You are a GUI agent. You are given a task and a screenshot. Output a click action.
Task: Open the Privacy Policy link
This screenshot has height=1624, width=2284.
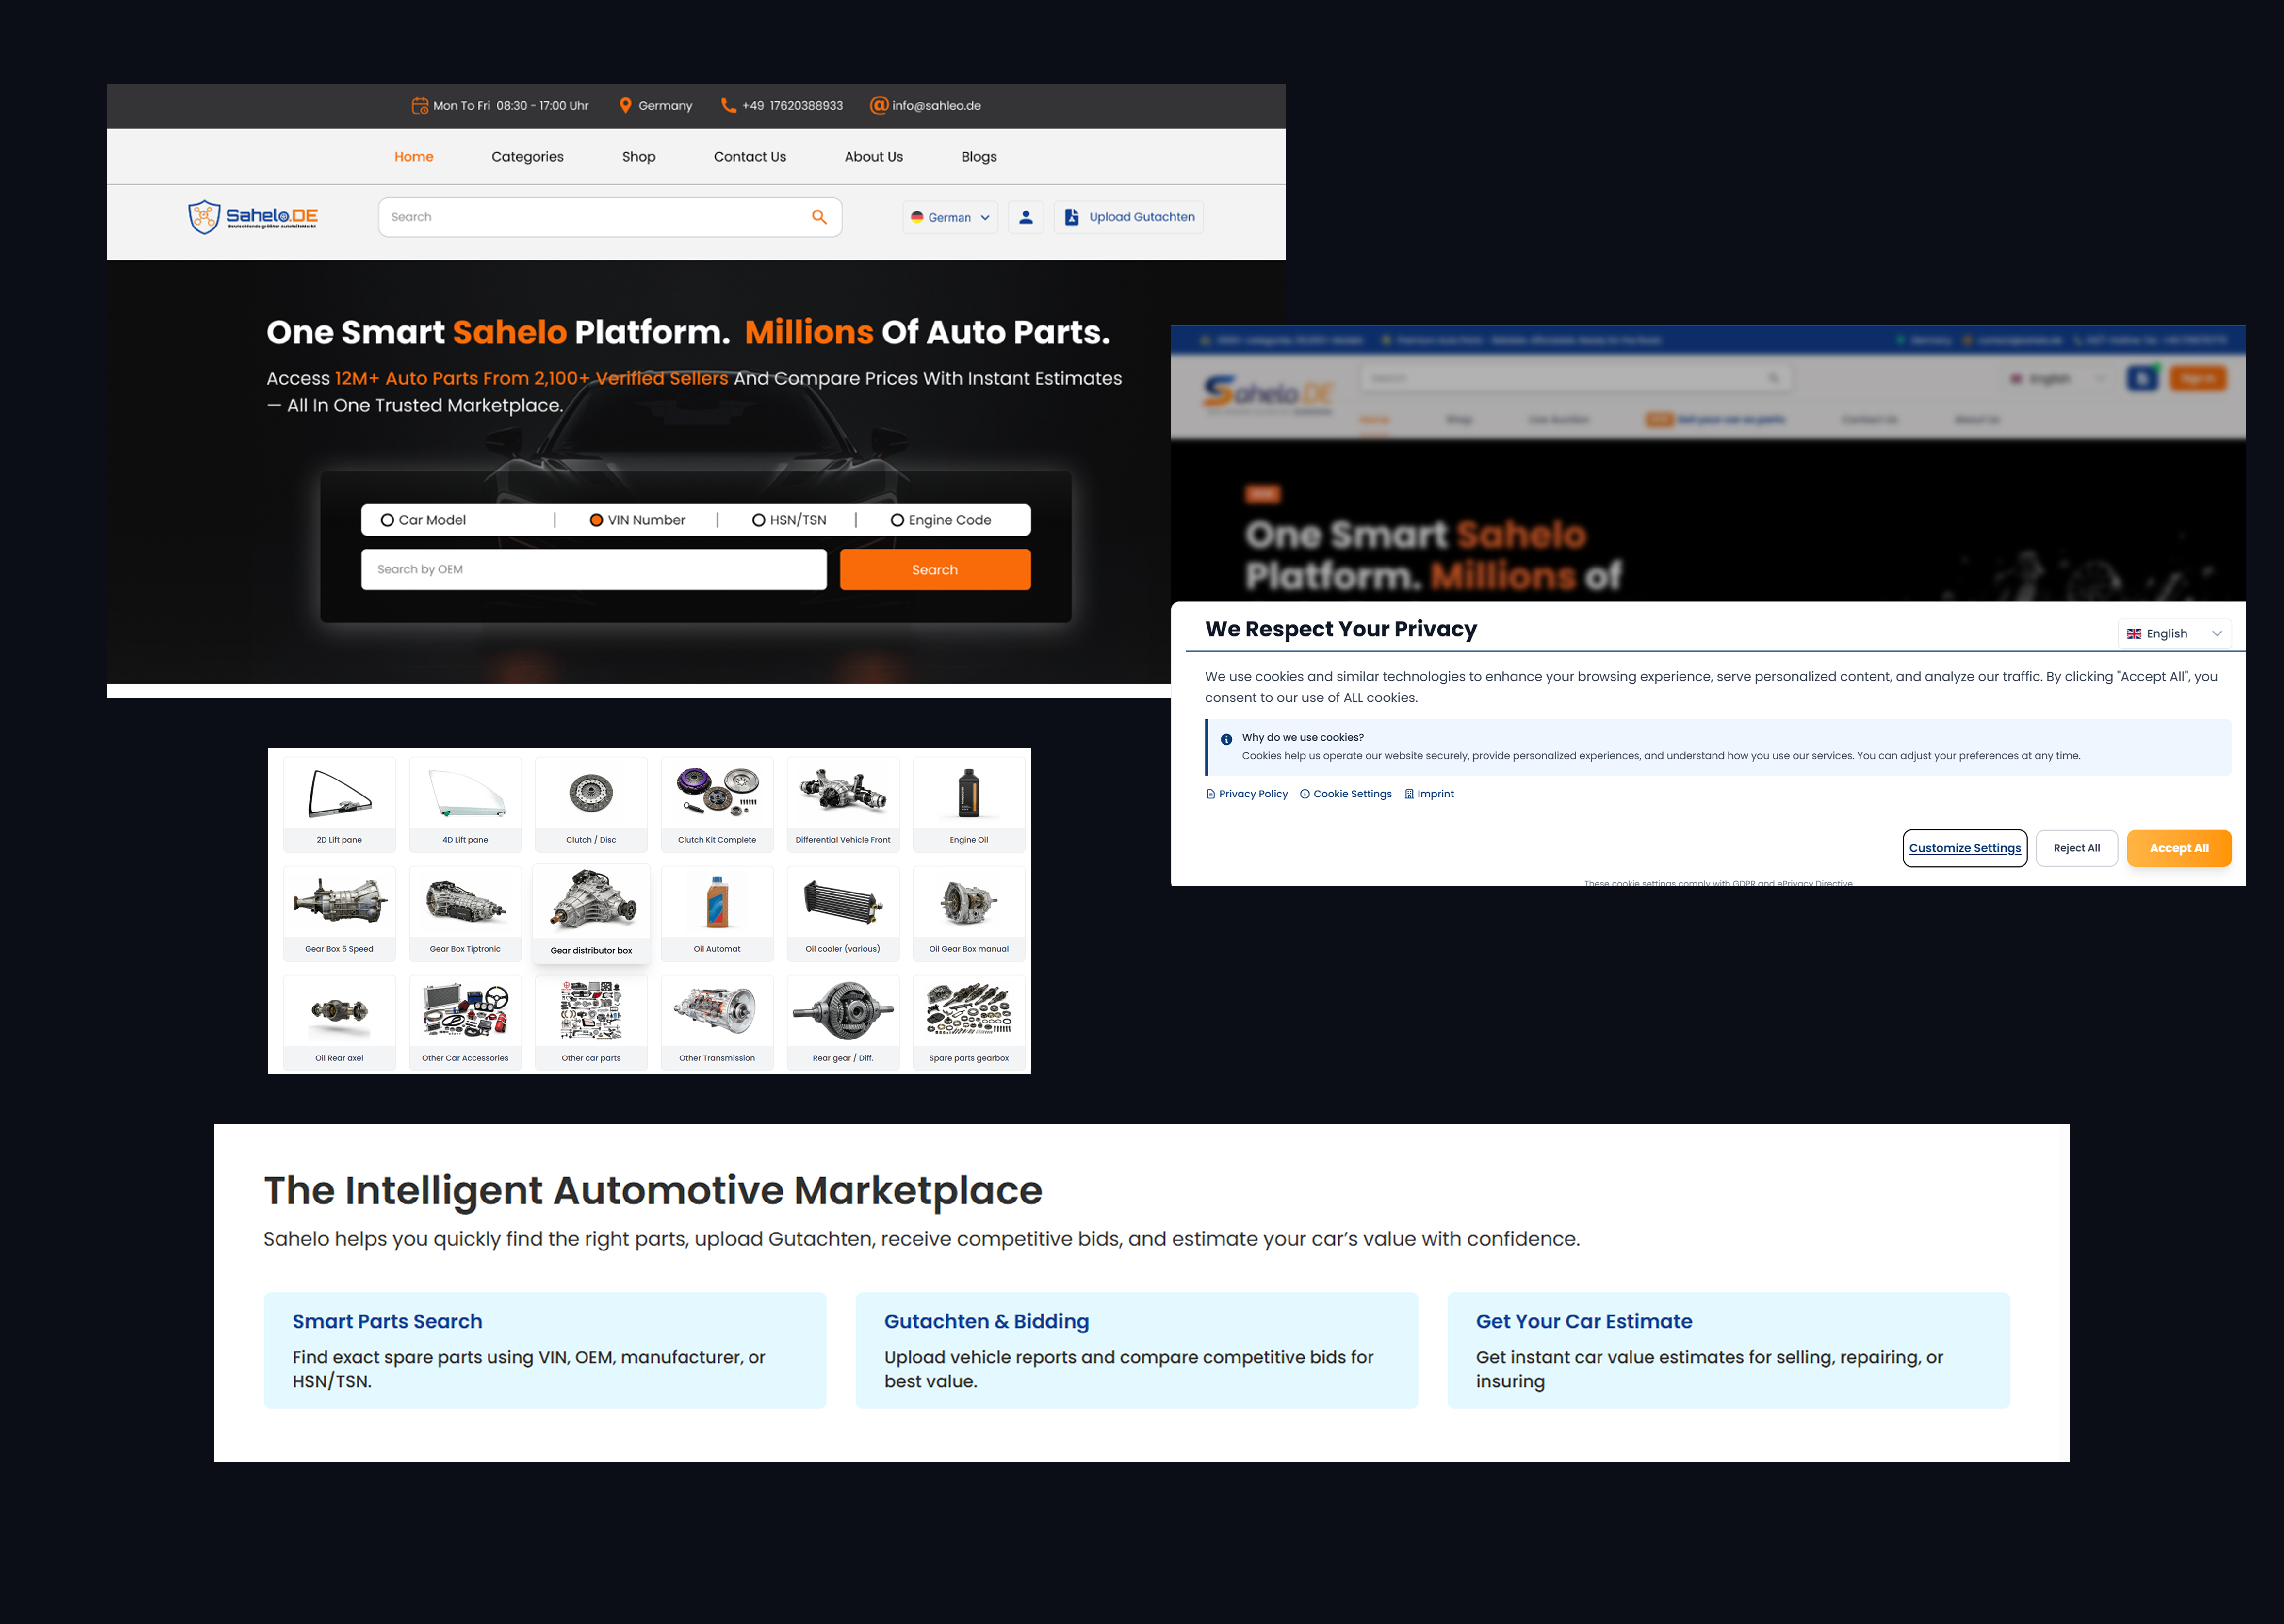1247,794
